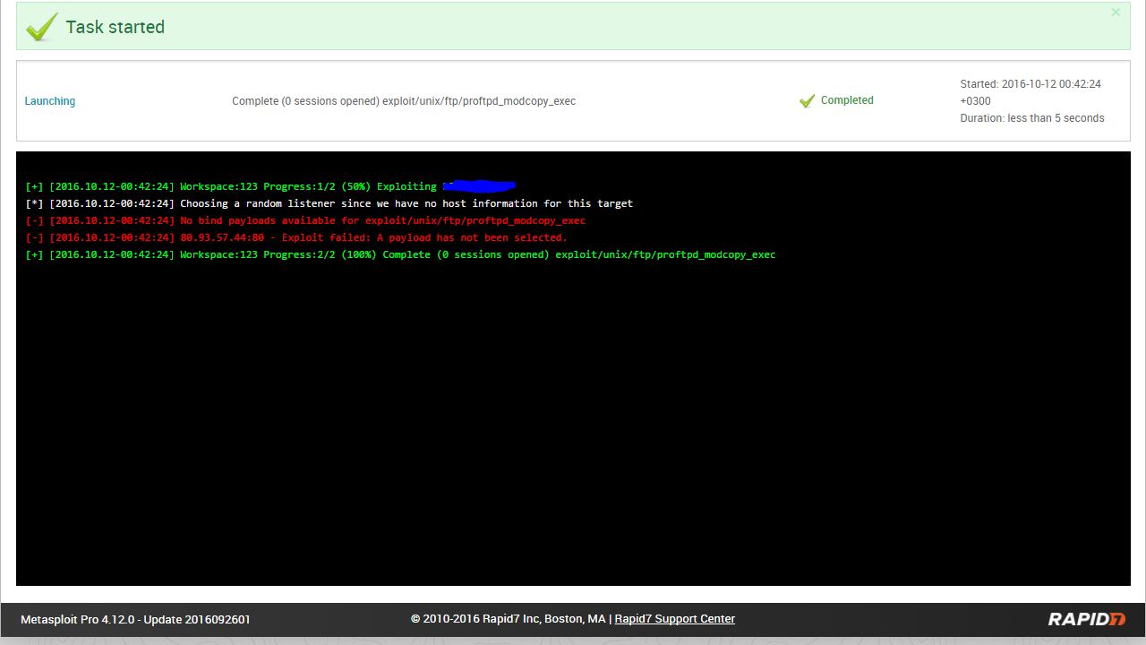Viewport: 1146px width, 645px height.
Task: Click the 'Completed' status label
Action: coord(847,100)
